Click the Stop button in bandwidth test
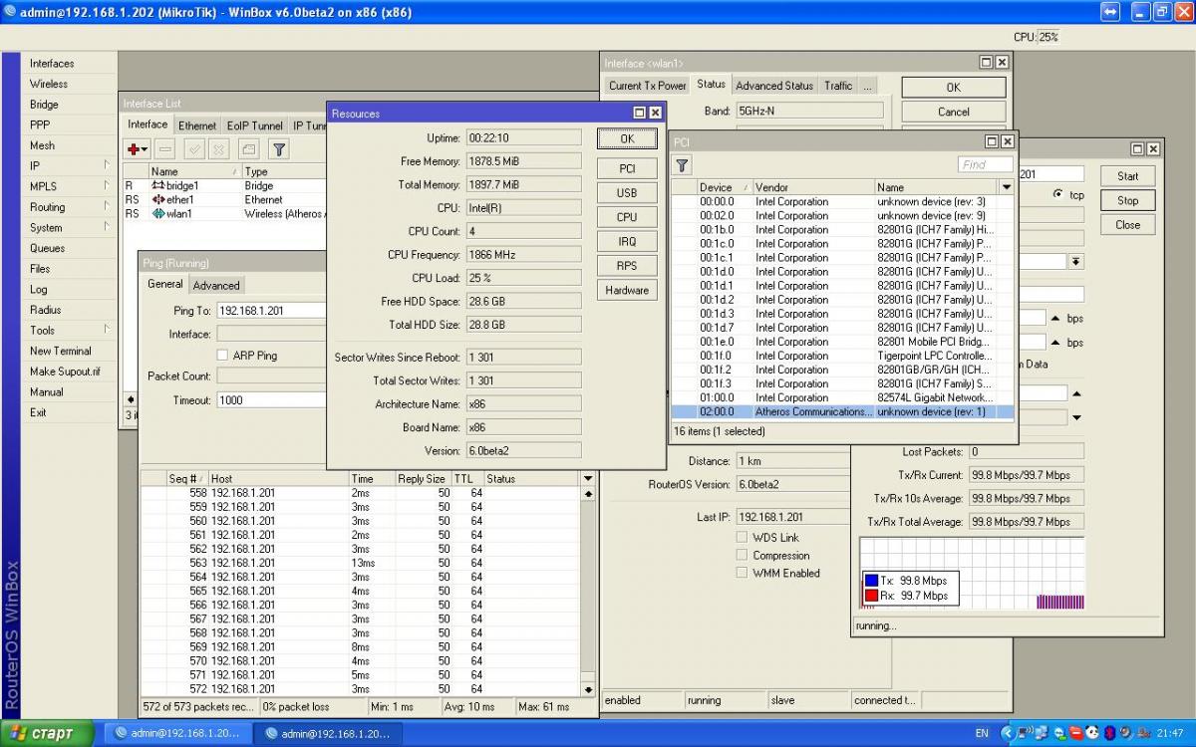The height and width of the screenshot is (747, 1196). 1127,200
